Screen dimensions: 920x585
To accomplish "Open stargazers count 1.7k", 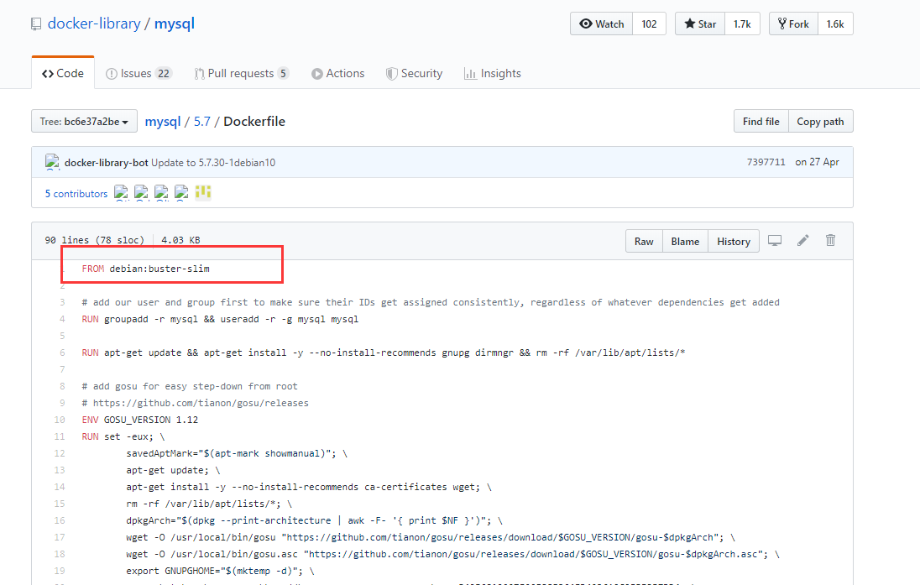I will (742, 24).
